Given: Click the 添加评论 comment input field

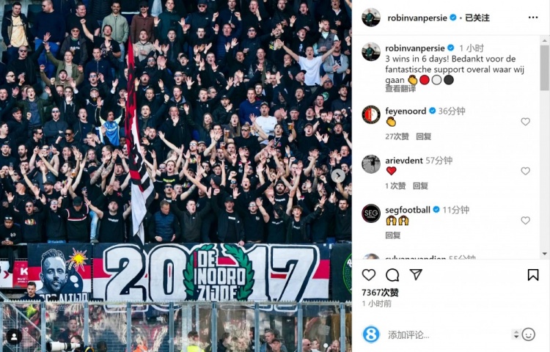Looking at the screenshot, I should click(445, 335).
